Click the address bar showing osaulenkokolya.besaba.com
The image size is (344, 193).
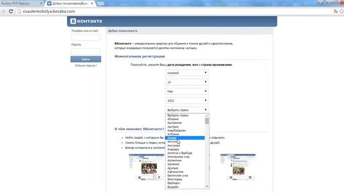(173, 11)
